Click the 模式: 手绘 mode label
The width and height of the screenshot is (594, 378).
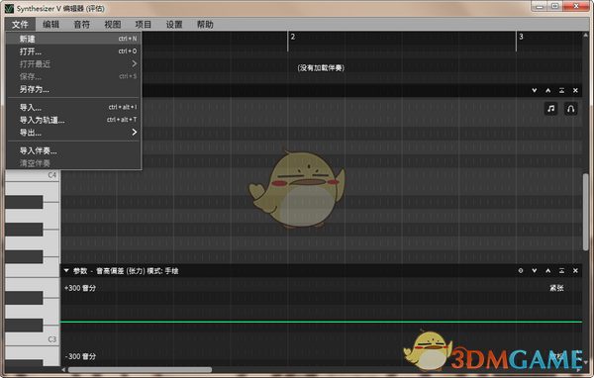[162, 271]
